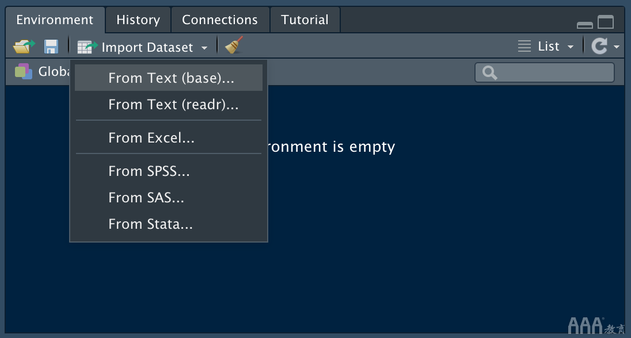Screen dimensions: 631x338
Task: Switch to the History tab
Action: pyautogui.click(x=138, y=20)
